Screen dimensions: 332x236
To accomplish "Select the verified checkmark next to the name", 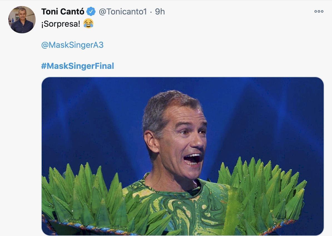I will coord(91,11).
